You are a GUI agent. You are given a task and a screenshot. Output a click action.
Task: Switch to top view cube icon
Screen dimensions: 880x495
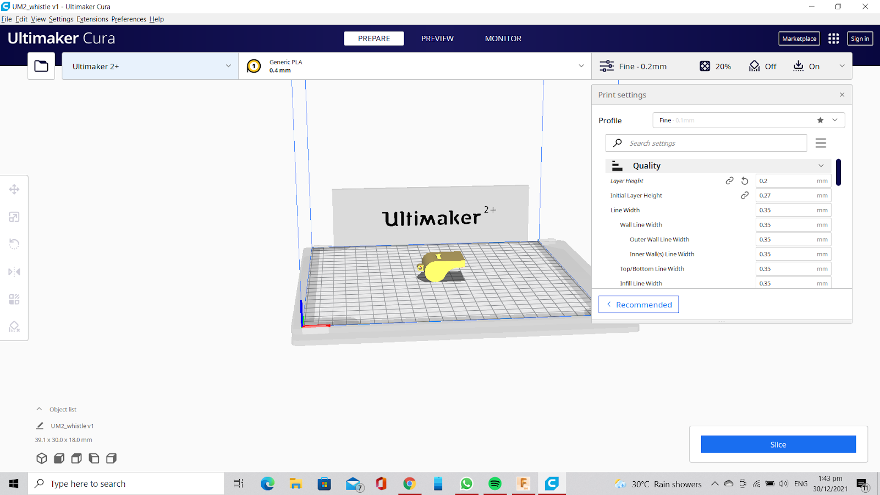pyautogui.click(x=77, y=458)
